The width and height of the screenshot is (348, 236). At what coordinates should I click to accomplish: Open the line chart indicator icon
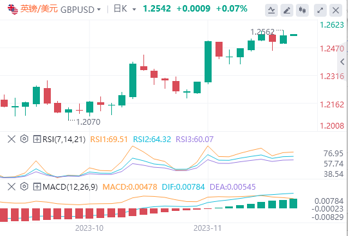(271, 10)
